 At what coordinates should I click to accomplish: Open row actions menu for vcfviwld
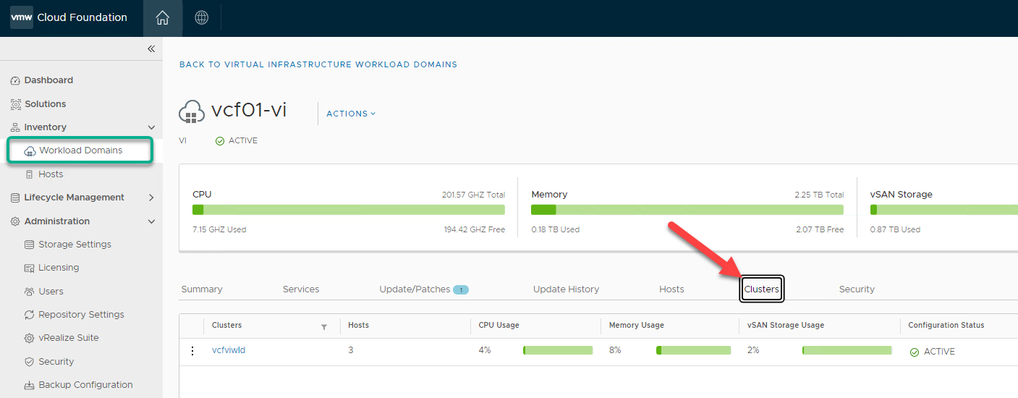click(192, 351)
